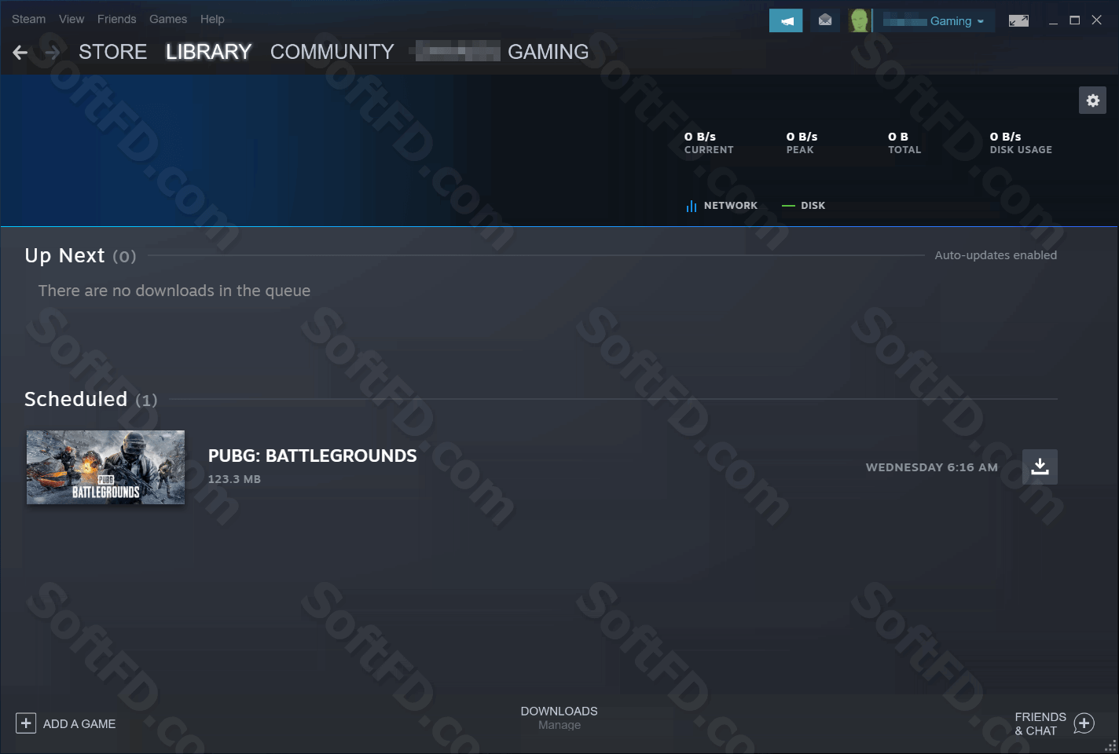Image resolution: width=1119 pixels, height=754 pixels.
Task: Open the Steam menu
Action: pos(29,19)
